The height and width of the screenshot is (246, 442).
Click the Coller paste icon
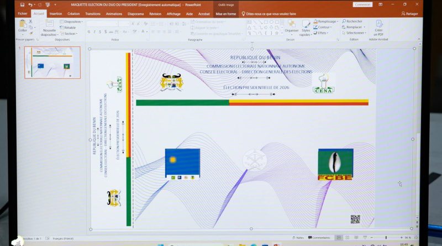23,25
